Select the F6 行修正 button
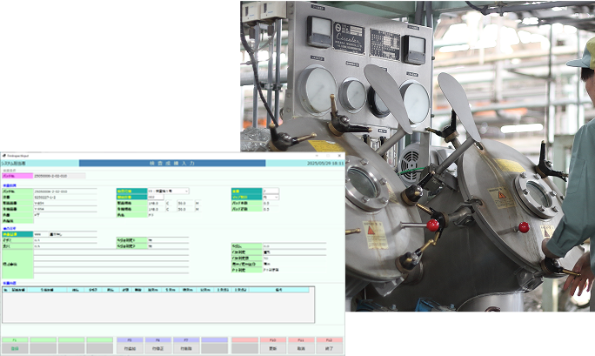Screen dimensions: 595x356 158,346
